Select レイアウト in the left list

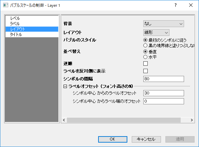32,29
